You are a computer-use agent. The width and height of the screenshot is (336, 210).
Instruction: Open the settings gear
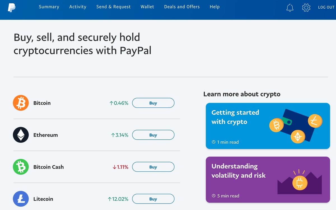click(306, 7)
